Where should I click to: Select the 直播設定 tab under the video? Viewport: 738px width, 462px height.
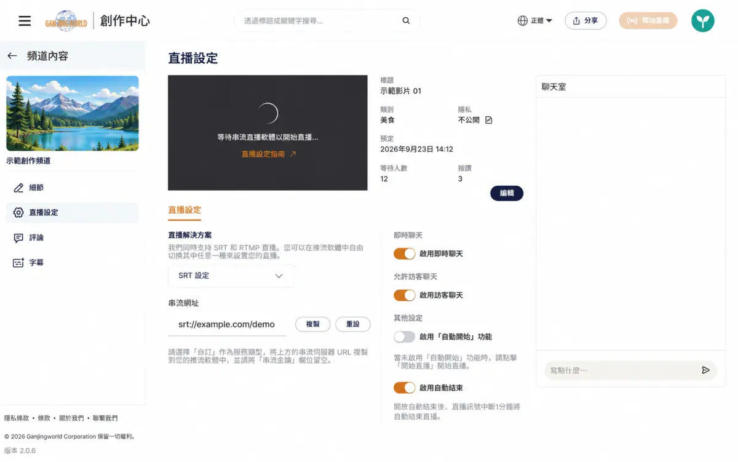point(184,210)
